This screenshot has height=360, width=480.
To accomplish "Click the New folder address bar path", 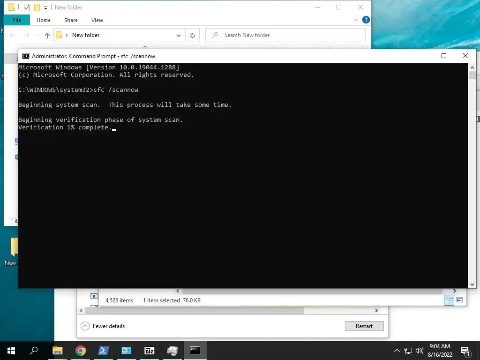I will click(86, 35).
